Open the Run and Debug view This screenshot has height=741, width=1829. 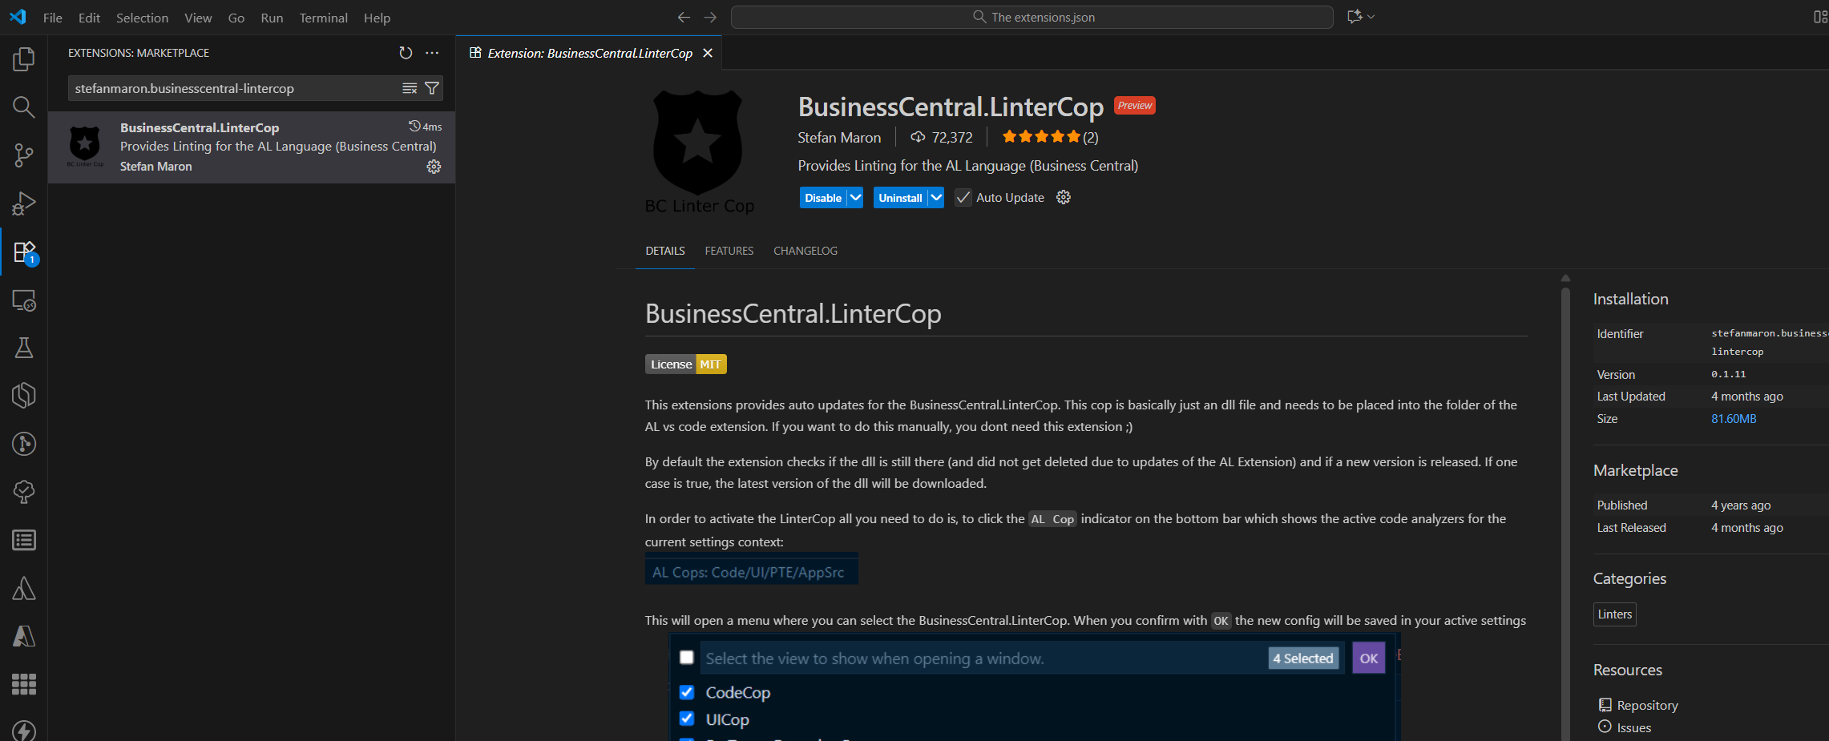24,203
